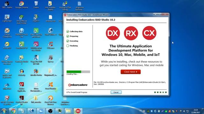The width and height of the screenshot is (204, 114).
Task: Open Google Chrome desktop shortcut
Action: 22,5
